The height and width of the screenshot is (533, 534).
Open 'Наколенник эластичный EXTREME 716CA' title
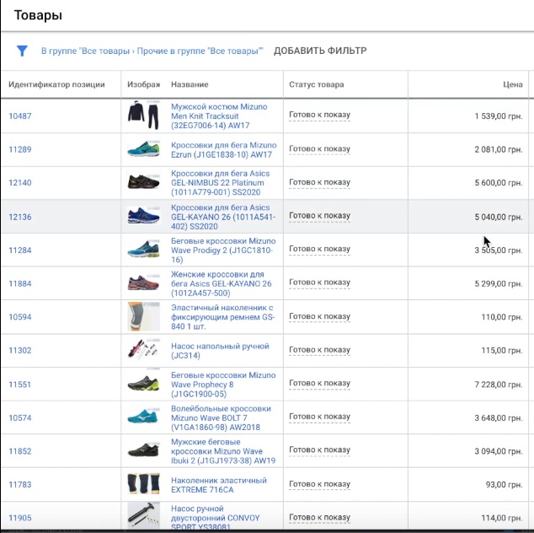click(x=219, y=485)
